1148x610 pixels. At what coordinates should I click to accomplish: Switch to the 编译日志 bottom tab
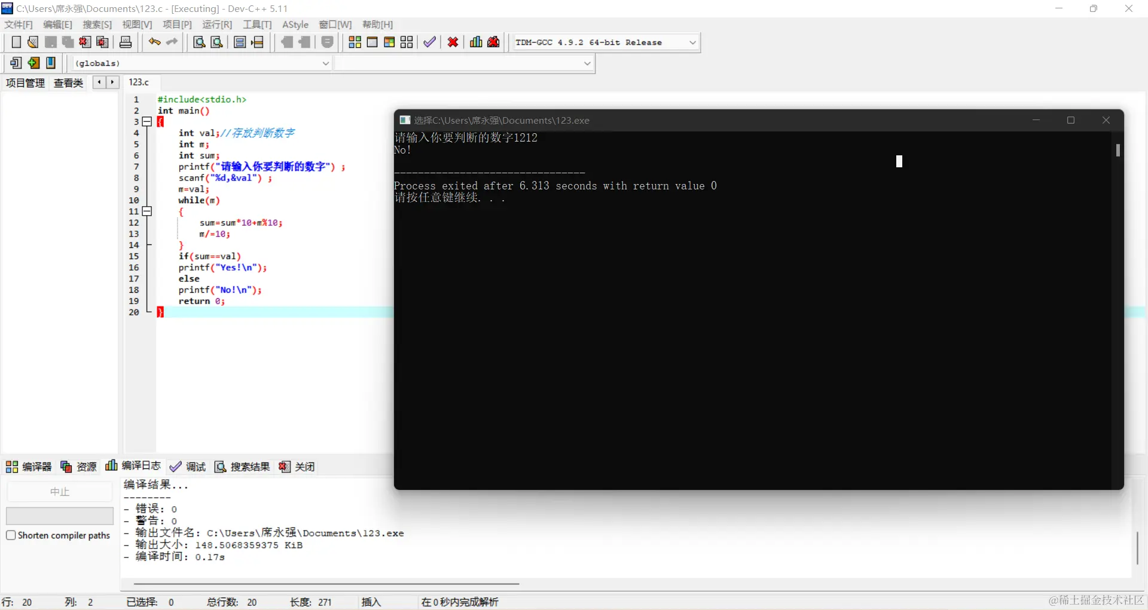point(133,466)
